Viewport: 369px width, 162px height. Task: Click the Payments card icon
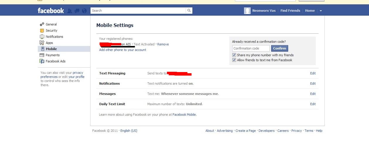pyautogui.click(x=42, y=55)
